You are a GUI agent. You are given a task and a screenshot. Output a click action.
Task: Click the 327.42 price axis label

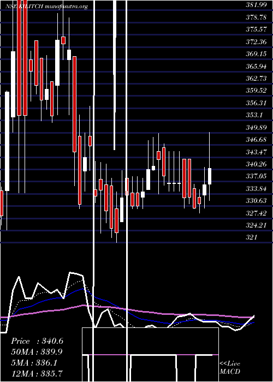point(256,213)
